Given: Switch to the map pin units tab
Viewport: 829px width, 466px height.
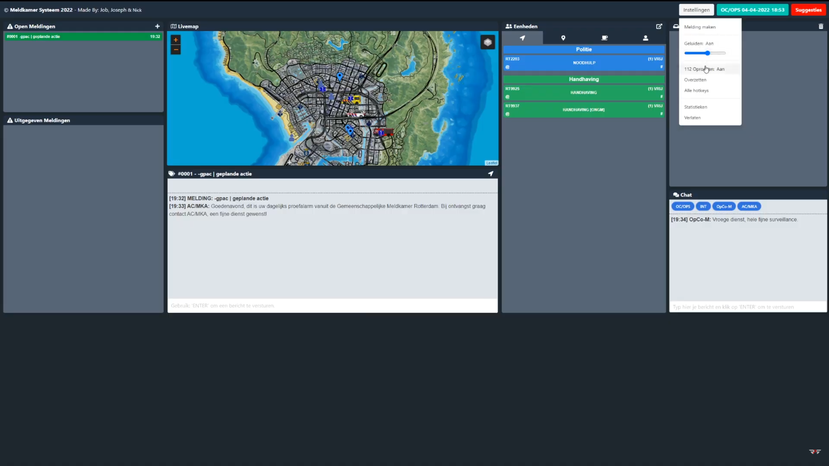Looking at the screenshot, I should click(563, 38).
